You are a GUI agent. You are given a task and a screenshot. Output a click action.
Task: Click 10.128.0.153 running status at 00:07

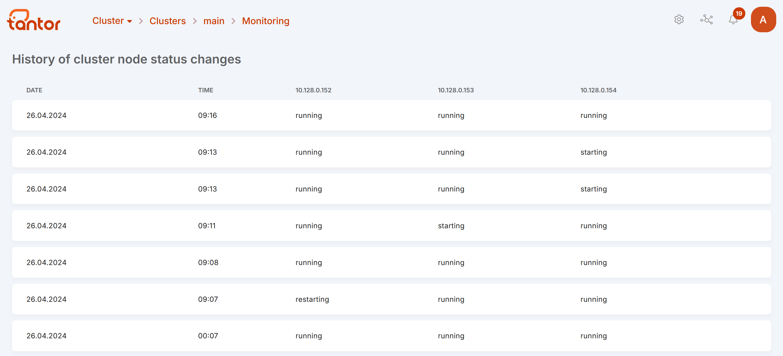pos(451,336)
